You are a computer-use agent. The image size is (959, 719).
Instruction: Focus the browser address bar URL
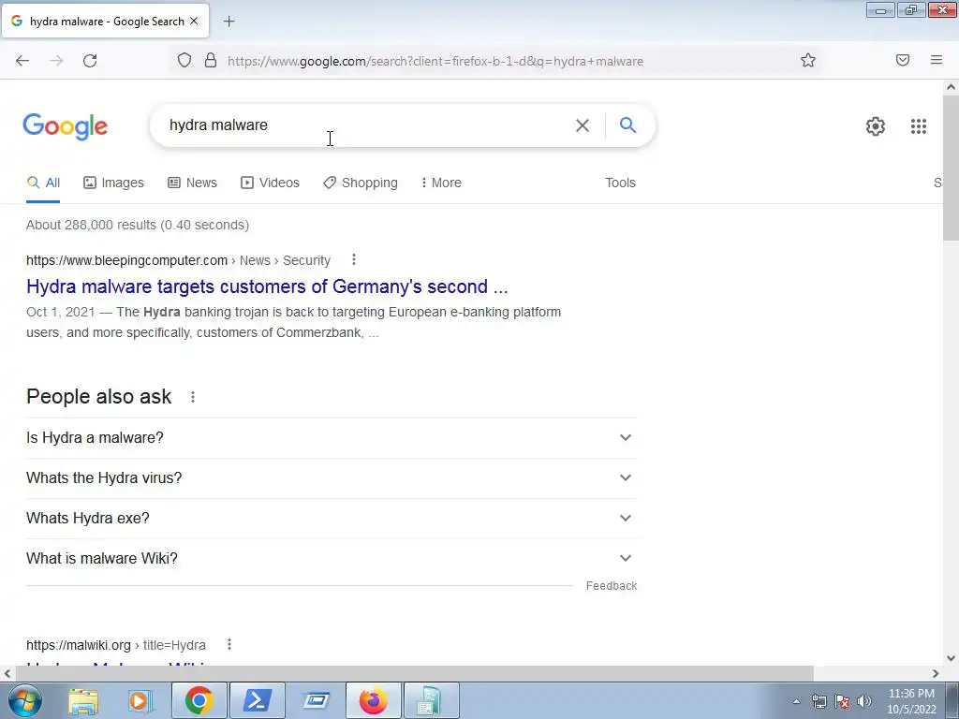(435, 61)
